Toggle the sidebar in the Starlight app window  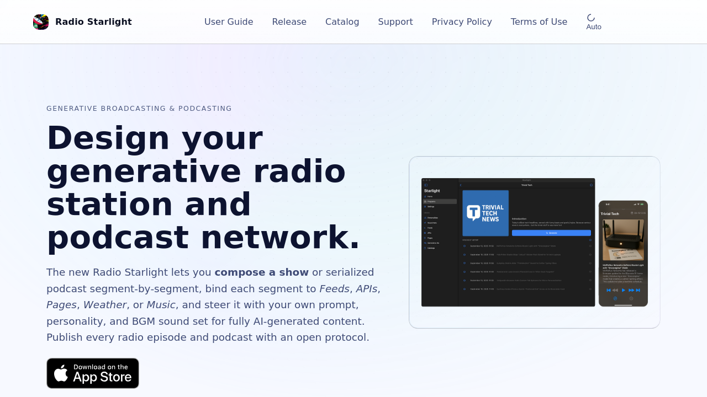click(426, 185)
